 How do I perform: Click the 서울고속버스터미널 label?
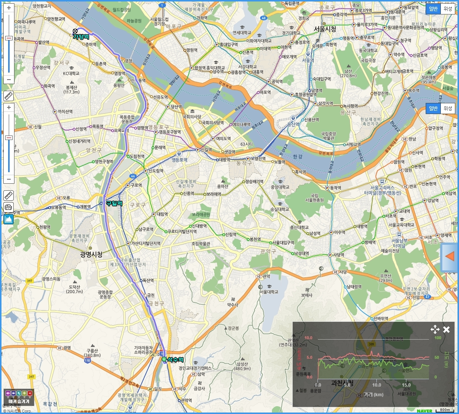click(383, 190)
